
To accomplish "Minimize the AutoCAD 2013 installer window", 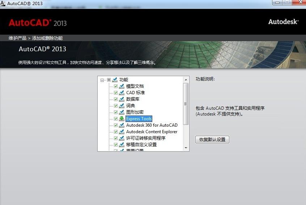I will tap(277, 3).
